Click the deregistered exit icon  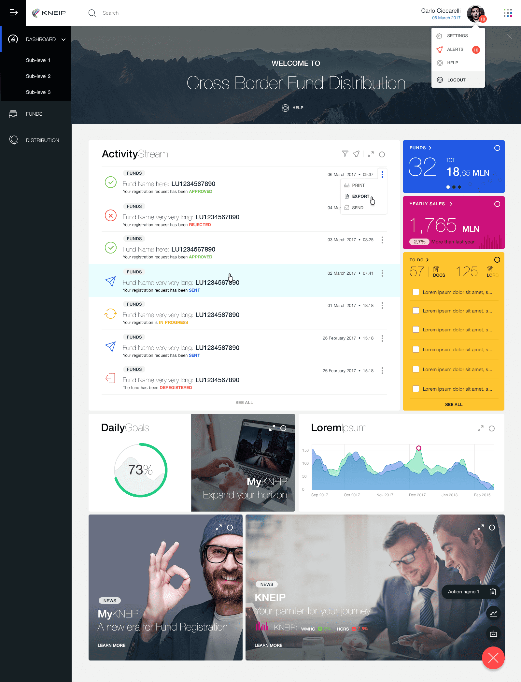point(110,378)
